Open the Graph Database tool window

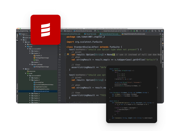point(163,54)
